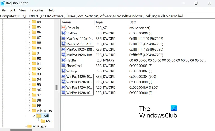This screenshot has width=215, height=131.
Task: Select the Shell key label in tree
Action: pyautogui.click(x=45, y=116)
